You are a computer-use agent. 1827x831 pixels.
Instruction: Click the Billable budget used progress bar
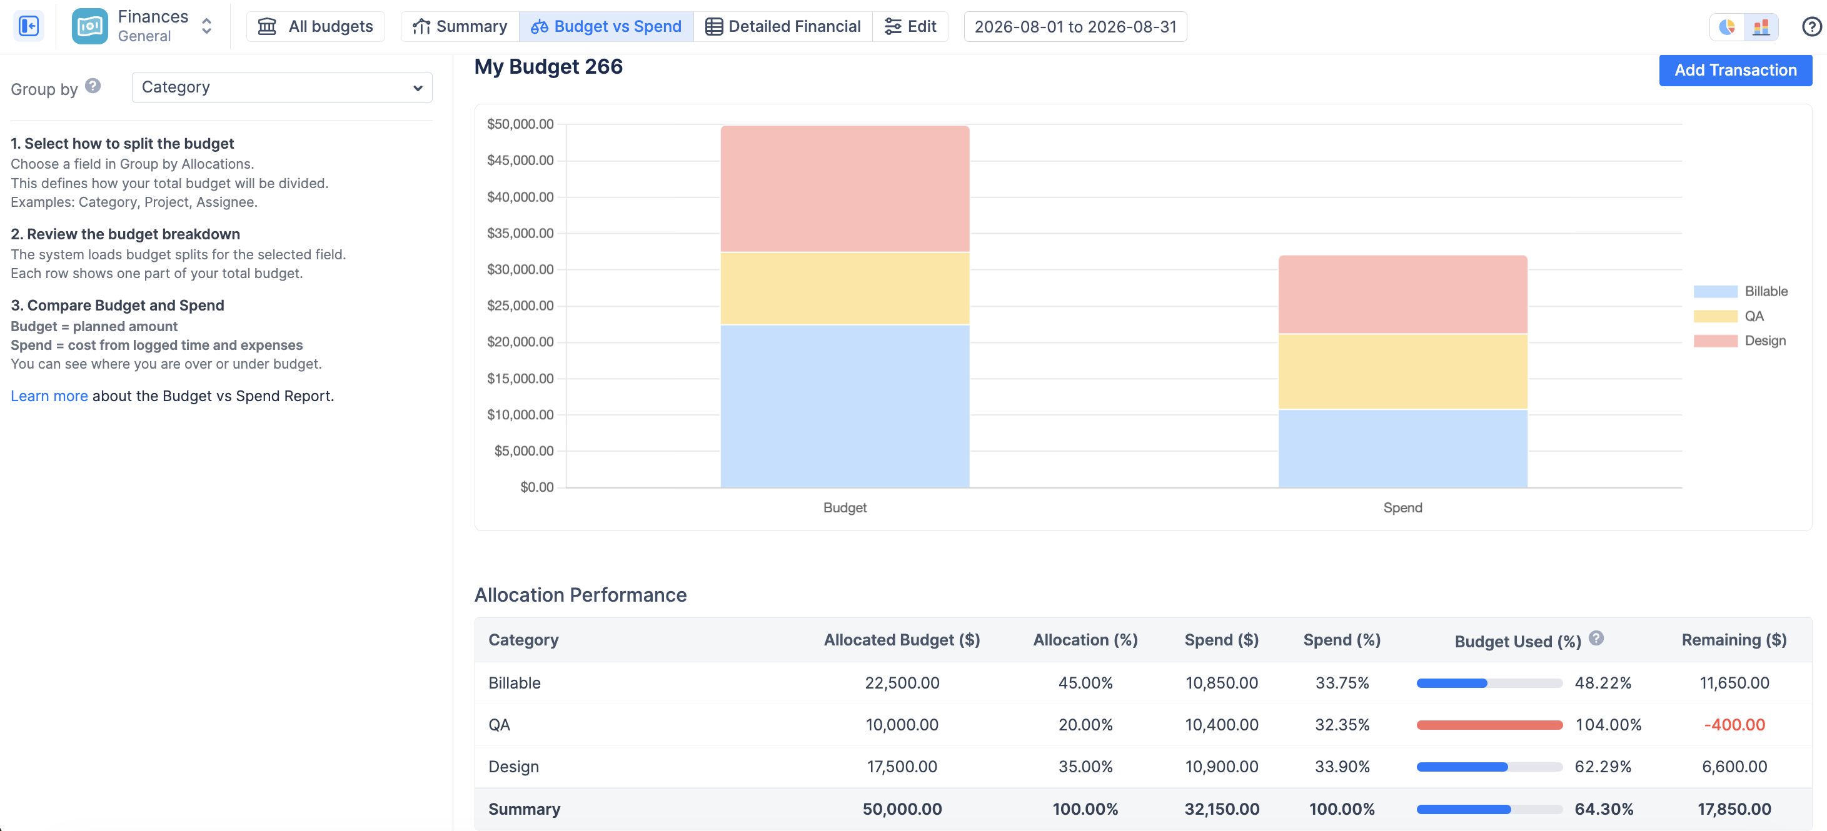pyautogui.click(x=1489, y=684)
